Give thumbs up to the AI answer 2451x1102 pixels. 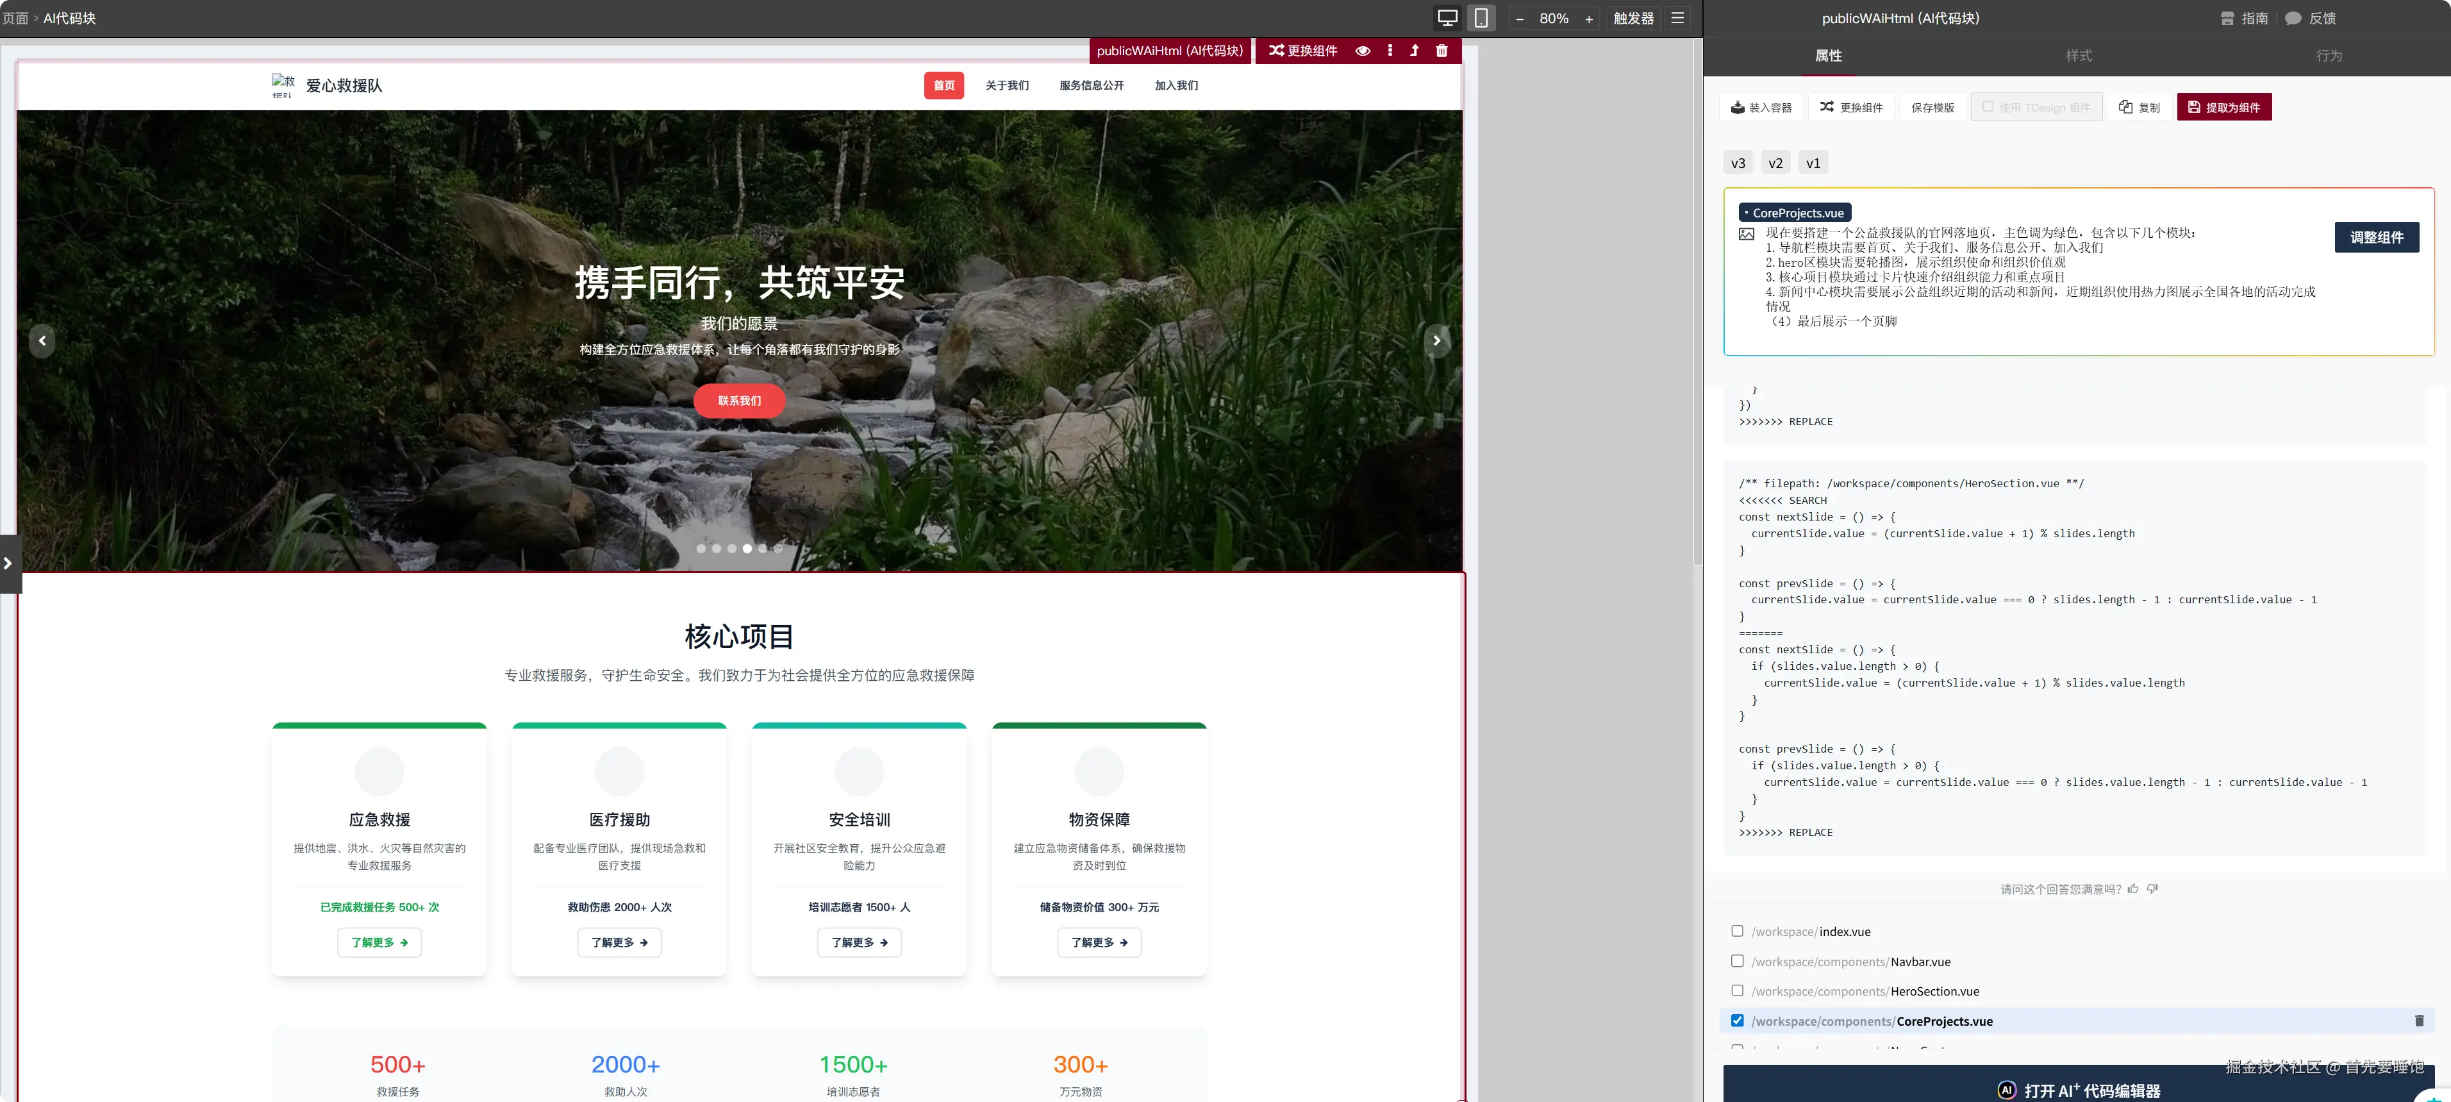click(x=2133, y=889)
